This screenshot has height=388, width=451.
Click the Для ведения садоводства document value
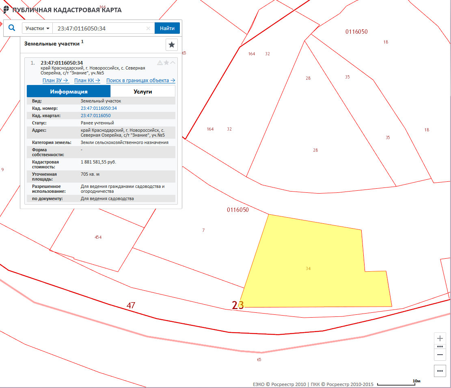coord(107,198)
